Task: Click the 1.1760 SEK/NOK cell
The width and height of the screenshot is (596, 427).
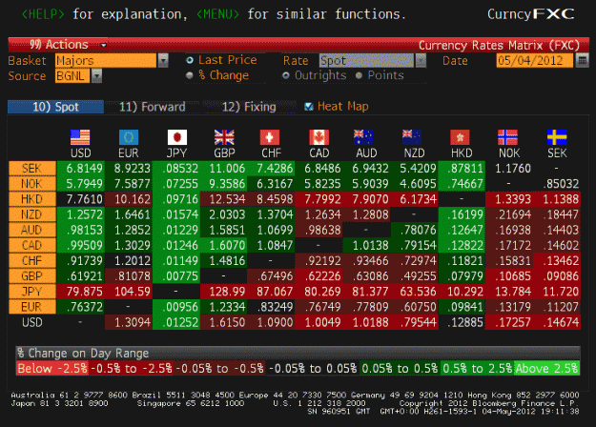Action: (509, 169)
